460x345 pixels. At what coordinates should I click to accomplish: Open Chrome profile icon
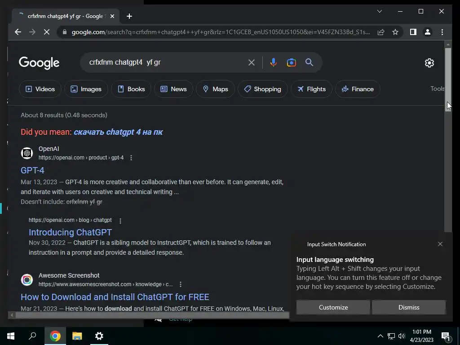[428, 32]
